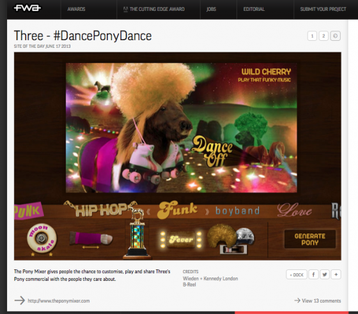Click the Wieden + Kennedy London credit
The height and width of the screenshot is (314, 358).
(210, 278)
